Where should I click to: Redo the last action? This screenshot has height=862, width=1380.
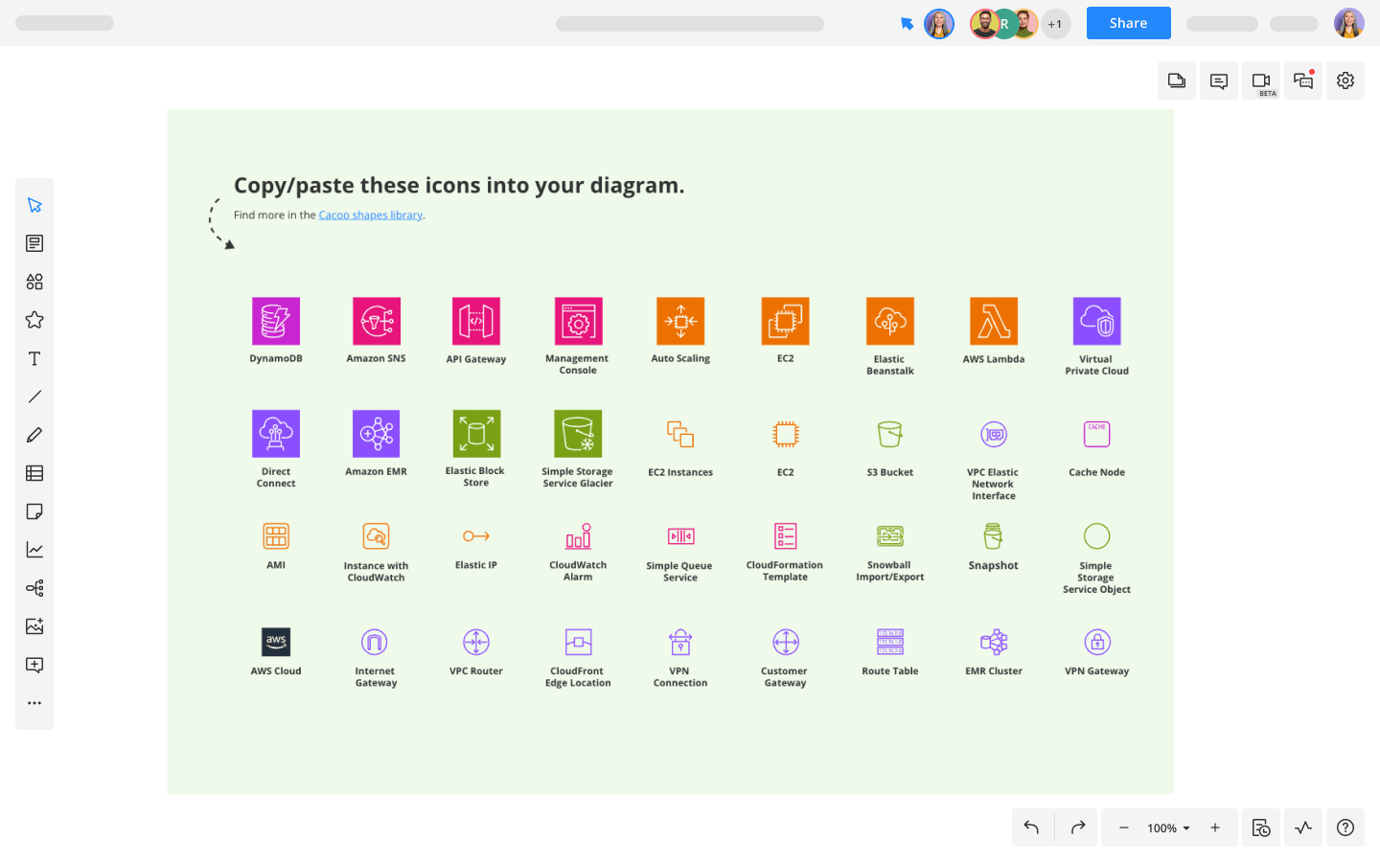1077,828
